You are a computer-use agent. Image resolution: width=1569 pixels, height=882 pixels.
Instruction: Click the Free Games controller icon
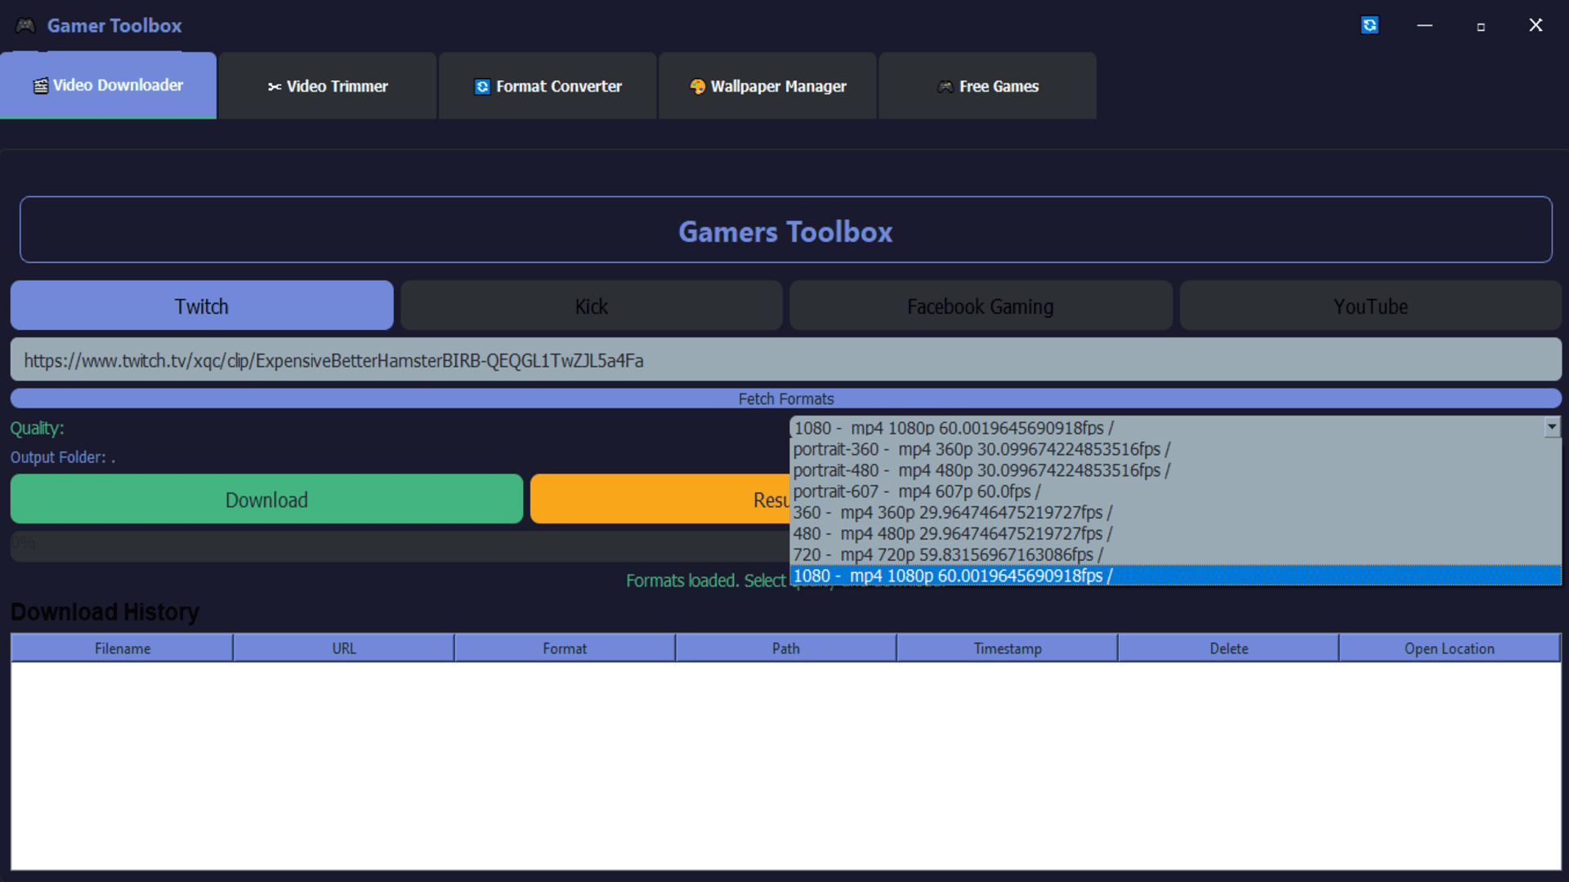pos(945,86)
